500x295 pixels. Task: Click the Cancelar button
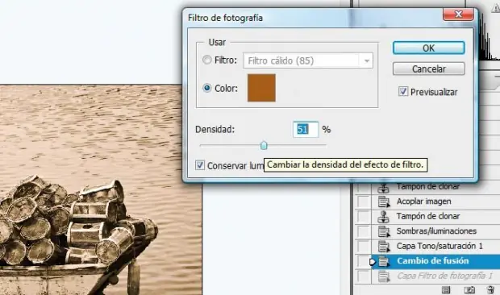[x=428, y=69]
